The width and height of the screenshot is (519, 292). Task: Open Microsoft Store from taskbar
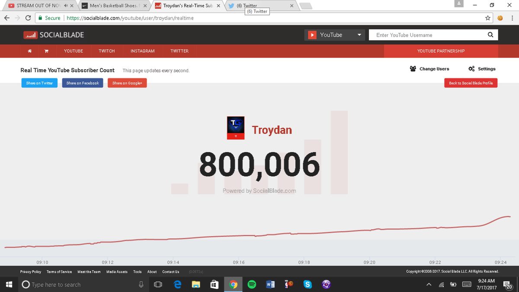215,284
